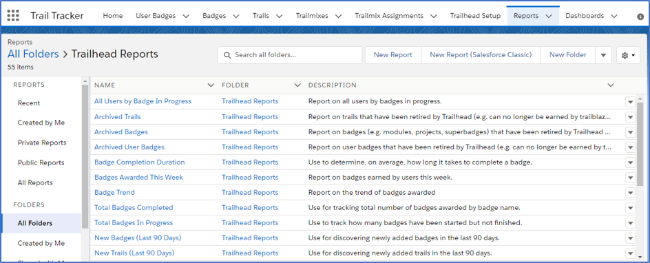This screenshot has width=650, height=263.
Task: Click the New Report button
Action: coord(393,55)
